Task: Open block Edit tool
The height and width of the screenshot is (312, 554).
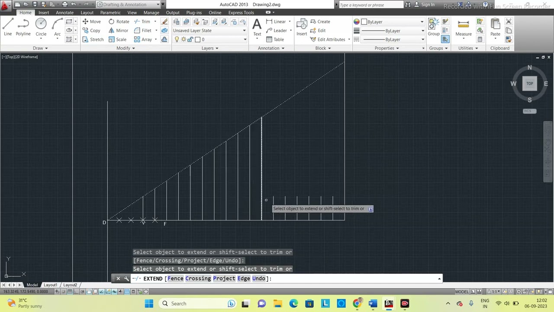Action: click(x=318, y=31)
